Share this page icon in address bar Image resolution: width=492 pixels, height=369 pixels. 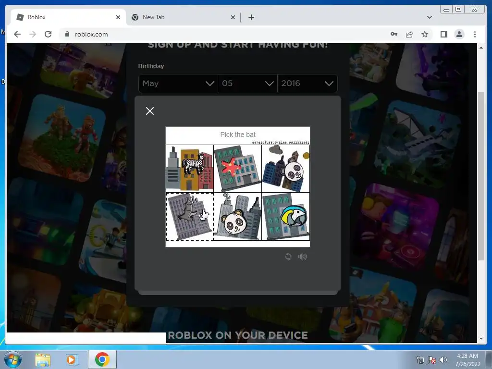click(x=409, y=34)
